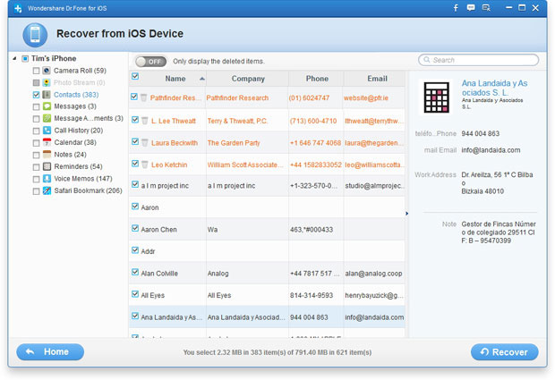Click the Contacts address book icon
Image resolution: width=555 pixels, height=380 pixels.
47,95
